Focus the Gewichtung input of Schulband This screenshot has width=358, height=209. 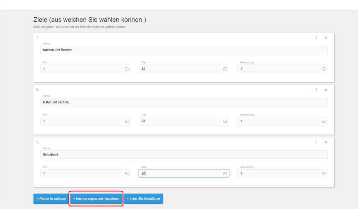coord(282,174)
